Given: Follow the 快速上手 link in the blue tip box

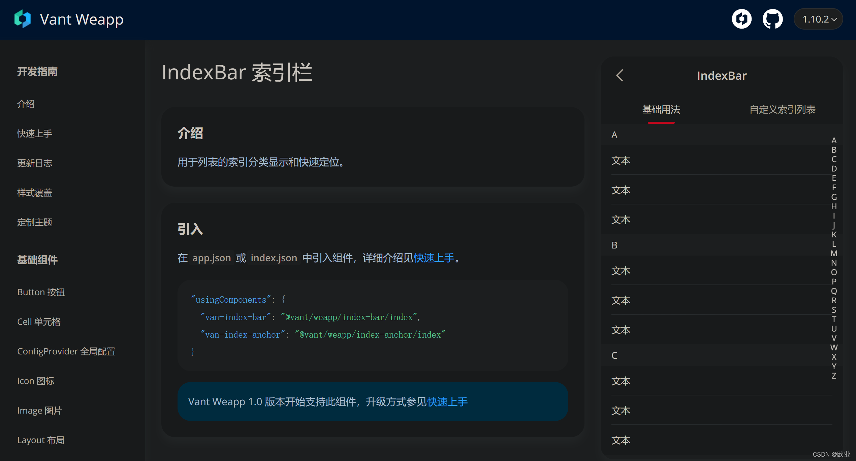Looking at the screenshot, I should pyautogui.click(x=447, y=402).
